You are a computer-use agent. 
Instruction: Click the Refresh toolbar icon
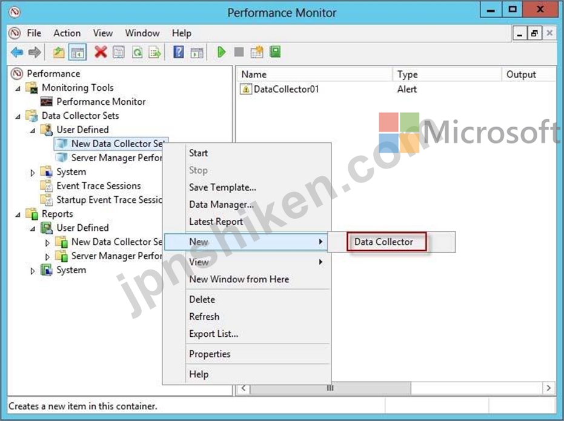click(137, 53)
